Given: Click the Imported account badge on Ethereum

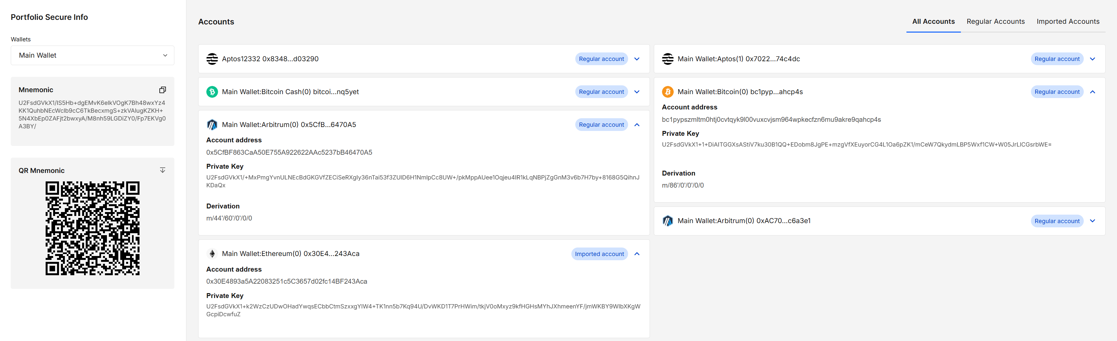Looking at the screenshot, I should [x=600, y=253].
